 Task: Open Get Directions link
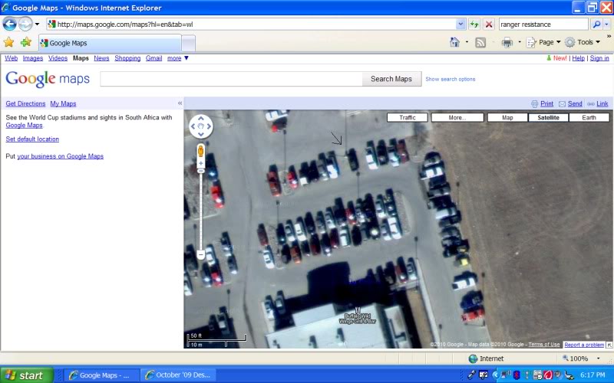click(25, 103)
